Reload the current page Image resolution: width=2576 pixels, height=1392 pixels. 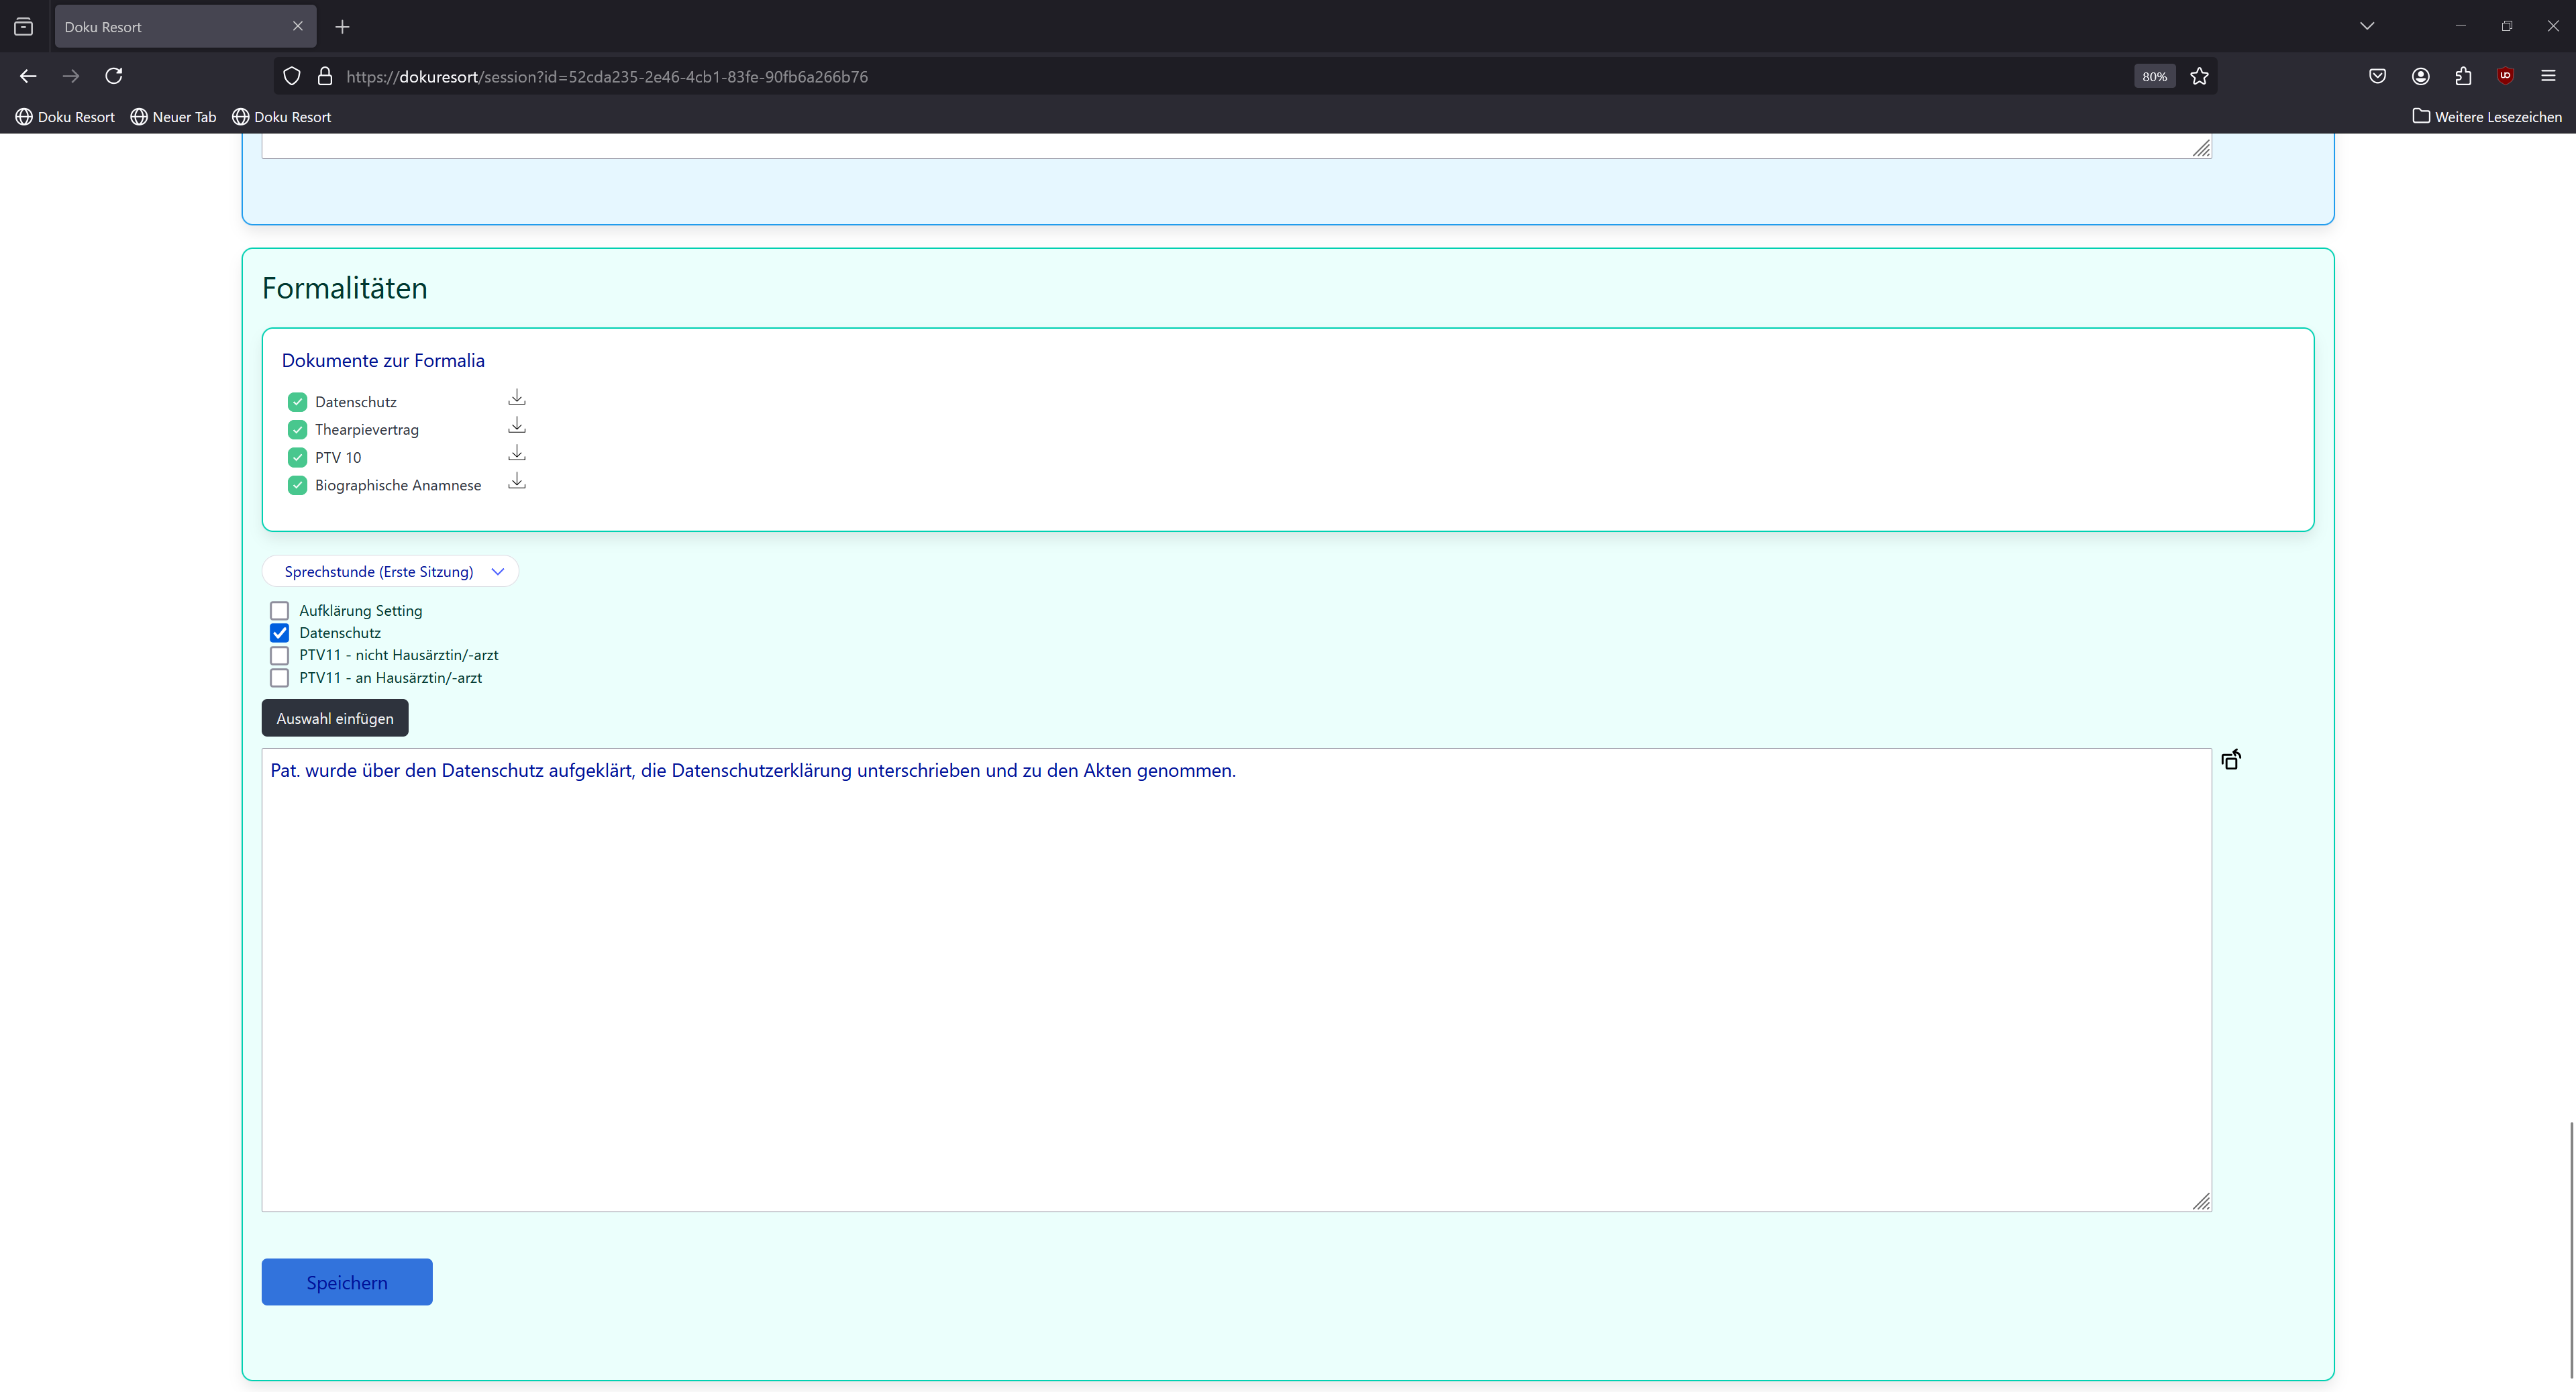pyautogui.click(x=114, y=76)
